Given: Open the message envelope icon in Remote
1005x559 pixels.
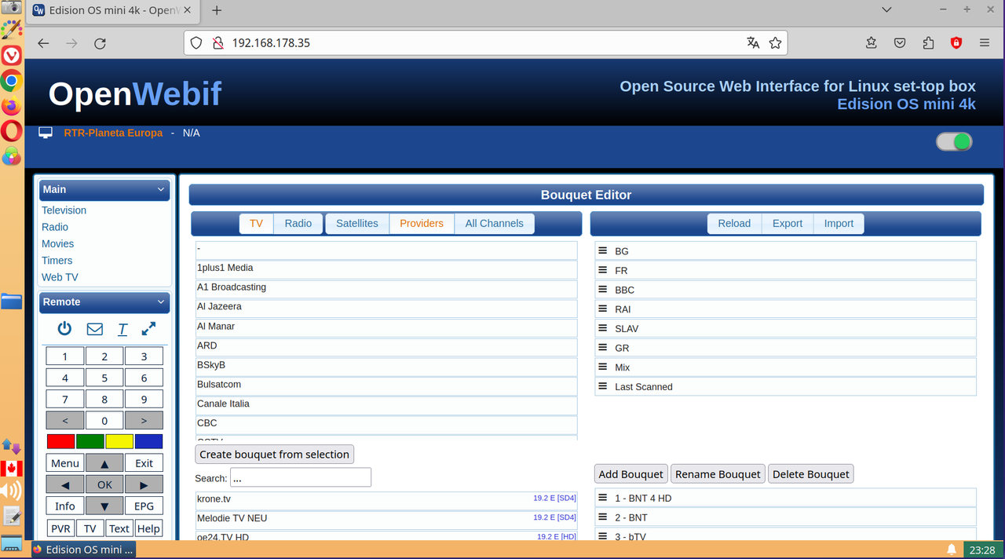Looking at the screenshot, I should tap(94, 329).
